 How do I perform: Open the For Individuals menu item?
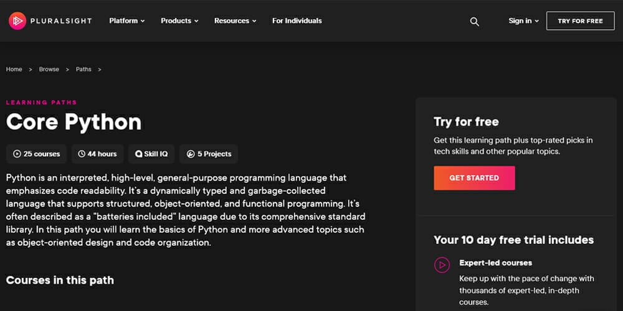point(297,21)
